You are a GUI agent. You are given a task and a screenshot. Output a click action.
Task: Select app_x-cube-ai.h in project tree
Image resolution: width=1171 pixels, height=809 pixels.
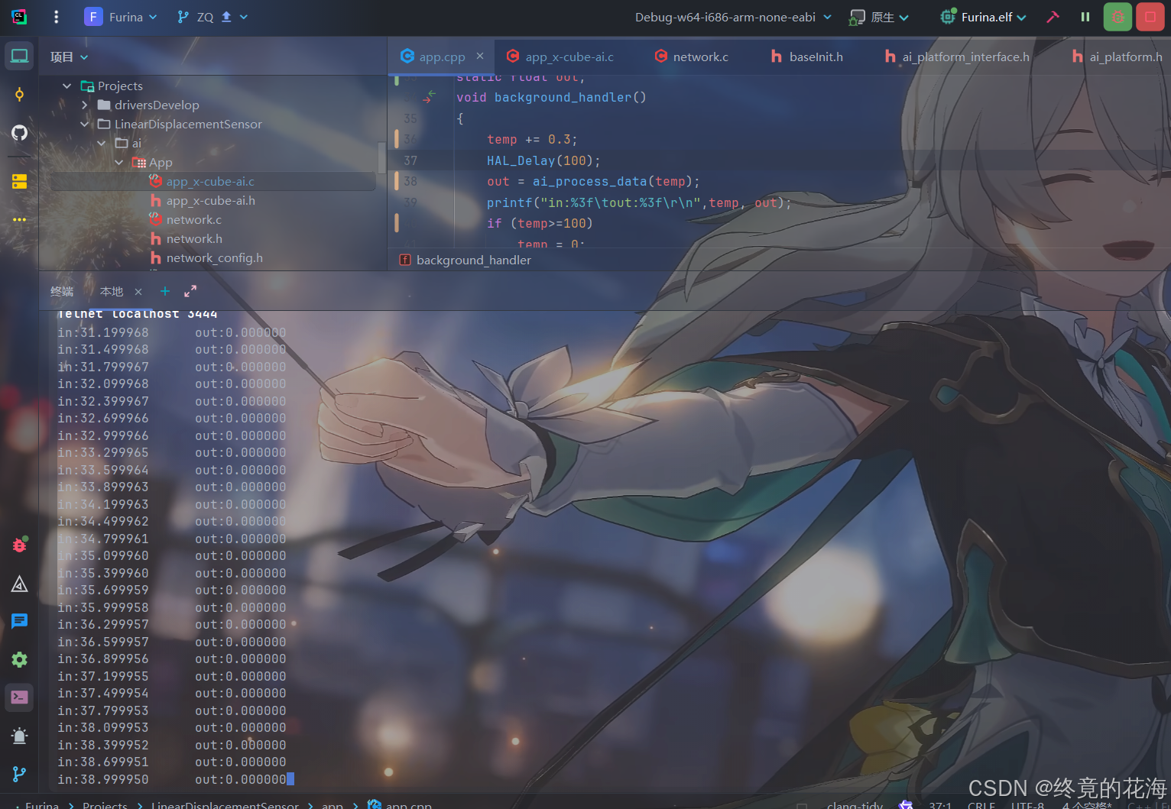211,200
